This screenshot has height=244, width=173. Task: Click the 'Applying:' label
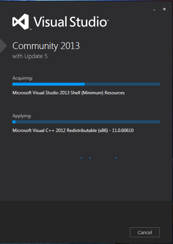(x=22, y=116)
